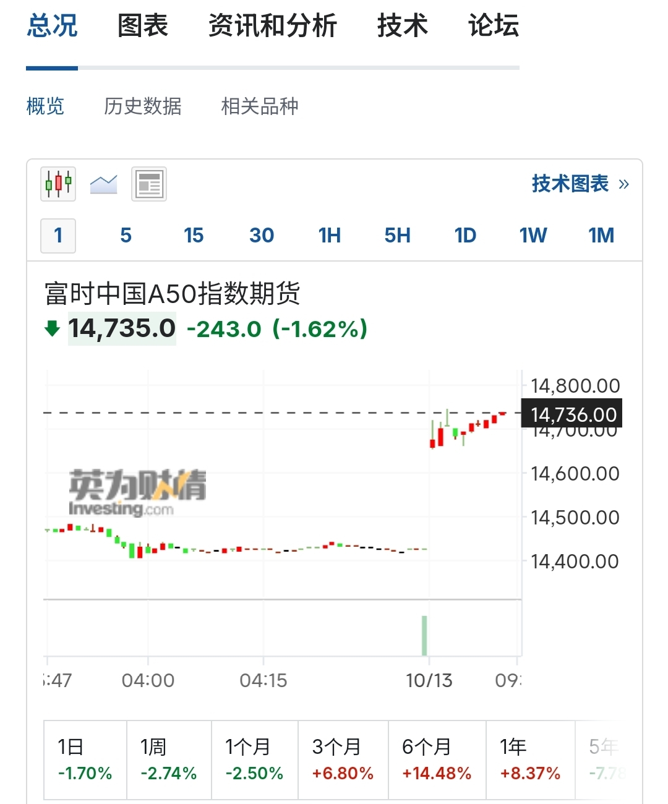Viewport: 668px width, 804px height.
Task: Select the 1个月 performance cell
Action: tap(255, 760)
